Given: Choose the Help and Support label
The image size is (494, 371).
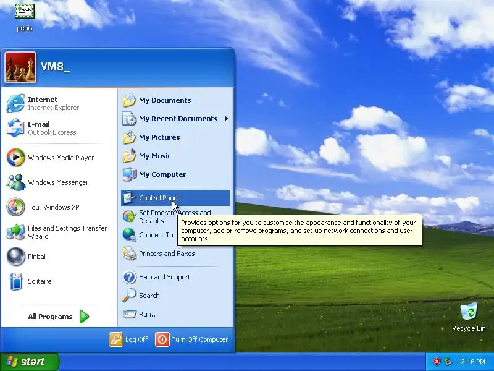Looking at the screenshot, I should [164, 277].
